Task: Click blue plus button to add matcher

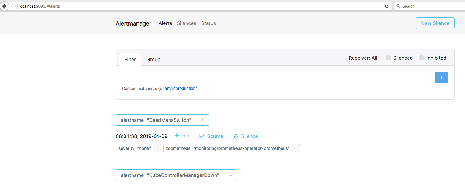Action: click(x=441, y=78)
